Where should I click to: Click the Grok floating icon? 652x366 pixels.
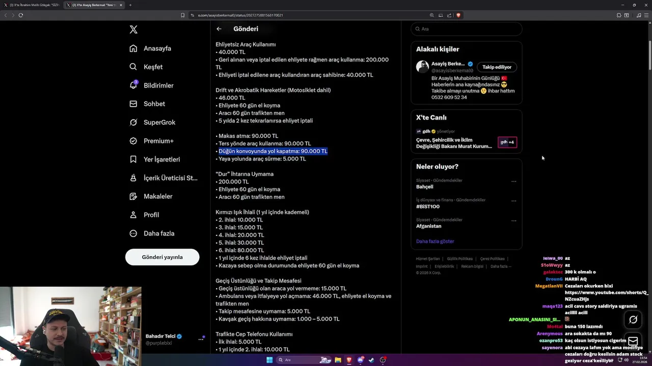[633, 320]
